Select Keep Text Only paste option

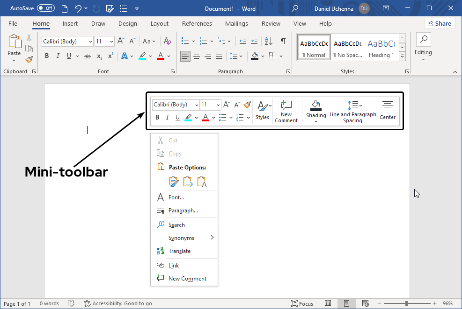coord(202,181)
